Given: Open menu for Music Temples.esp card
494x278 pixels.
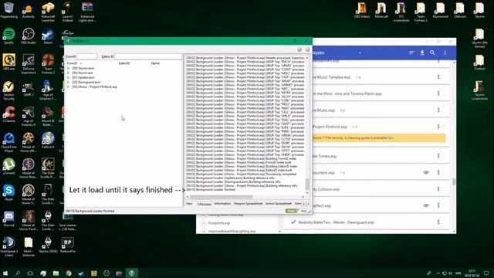Looking at the screenshot, I should pyautogui.click(x=438, y=77).
